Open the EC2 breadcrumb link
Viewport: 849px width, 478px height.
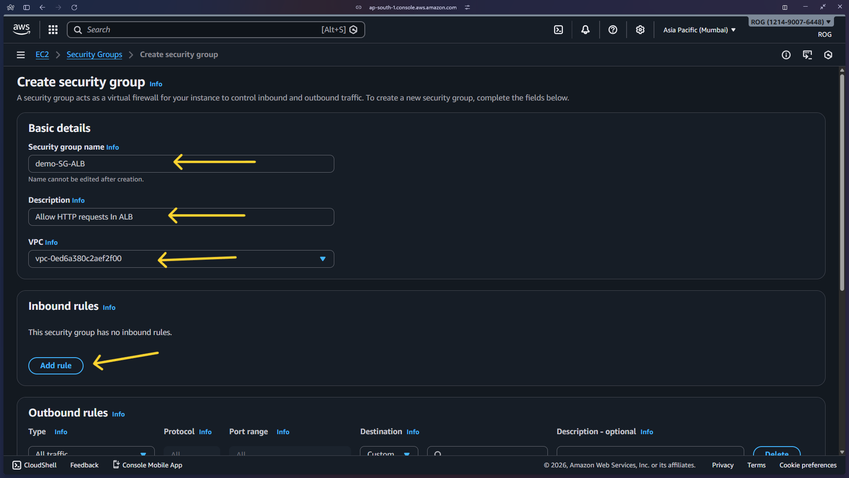point(42,54)
